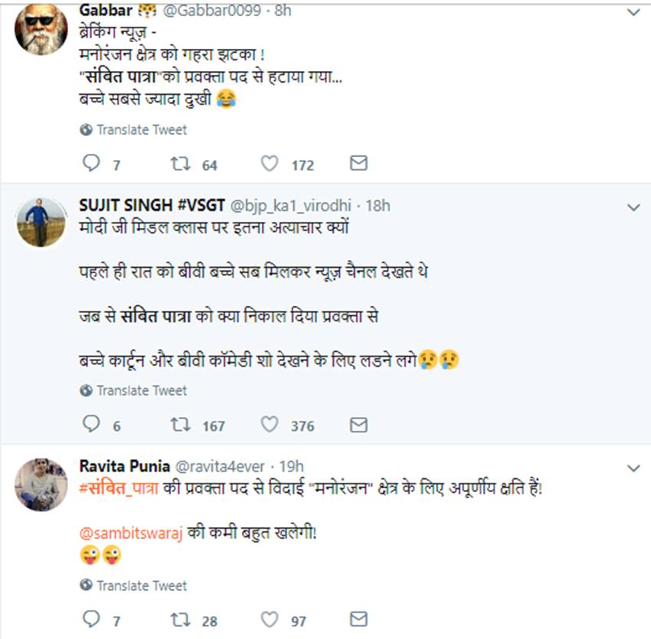Open the Gabbar tweet options chevron

click(x=633, y=12)
